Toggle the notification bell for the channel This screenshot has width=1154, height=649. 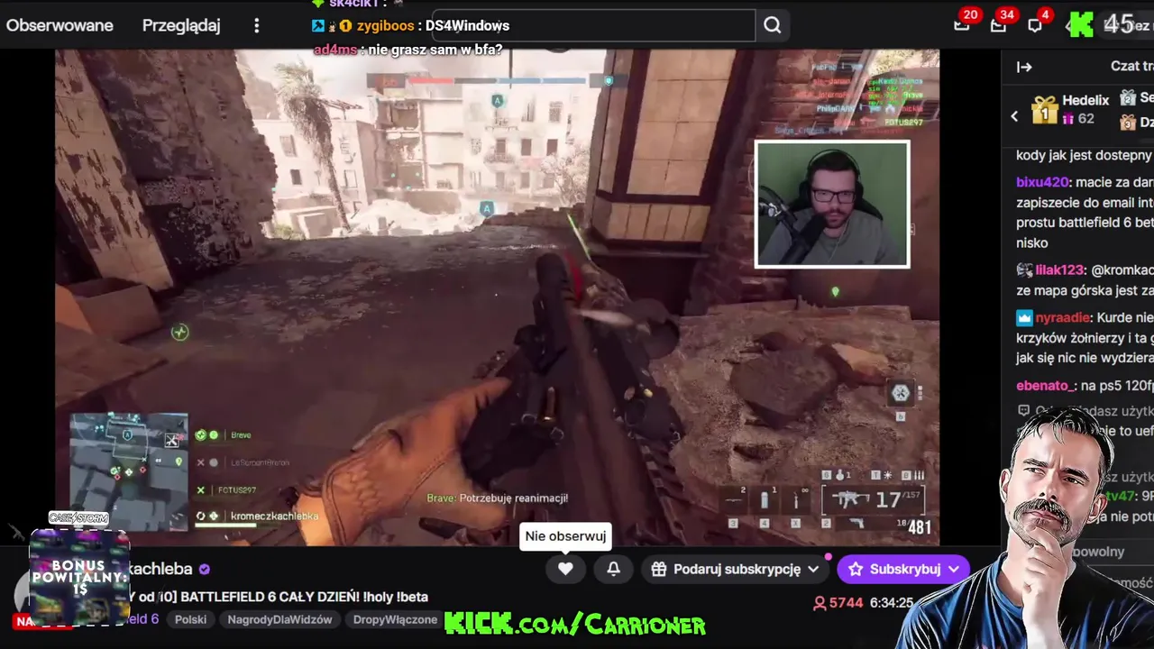[x=613, y=569]
